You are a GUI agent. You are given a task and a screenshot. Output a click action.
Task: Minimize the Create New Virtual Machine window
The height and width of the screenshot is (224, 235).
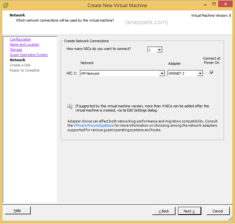click(x=205, y=4)
